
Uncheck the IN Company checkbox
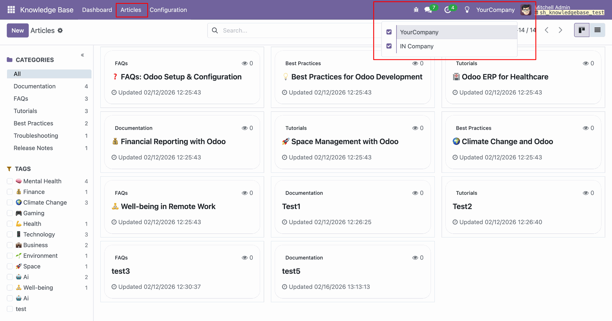389,46
